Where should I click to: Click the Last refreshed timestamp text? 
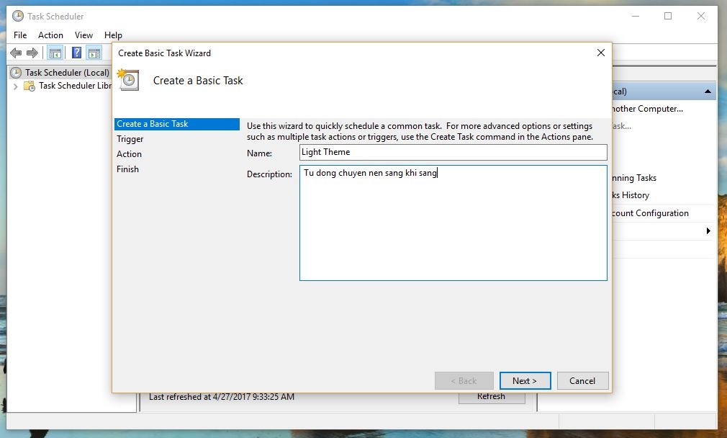222,397
